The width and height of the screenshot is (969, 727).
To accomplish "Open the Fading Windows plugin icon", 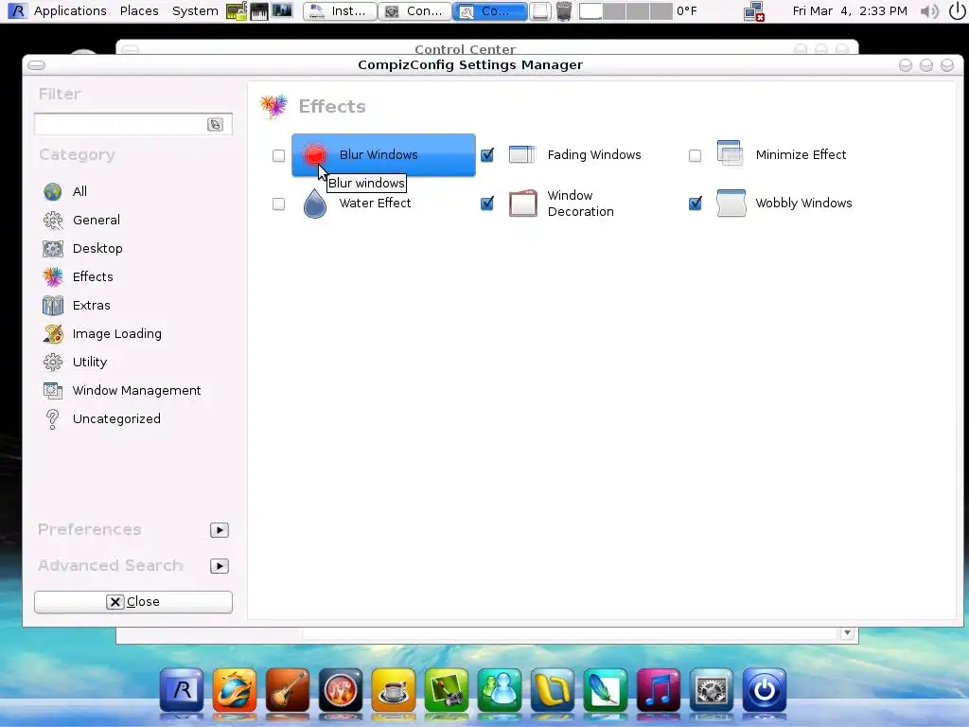I will coord(522,154).
